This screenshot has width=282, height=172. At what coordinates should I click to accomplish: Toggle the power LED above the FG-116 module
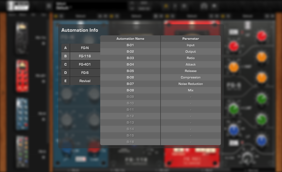point(112,16)
